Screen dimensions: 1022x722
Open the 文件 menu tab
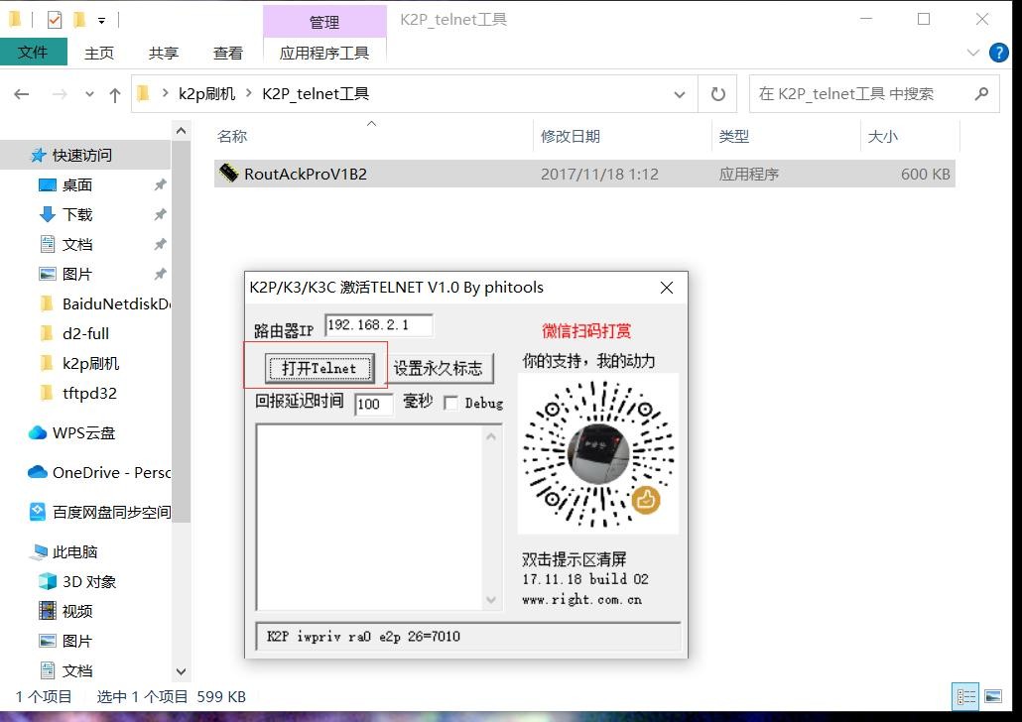tap(33, 53)
